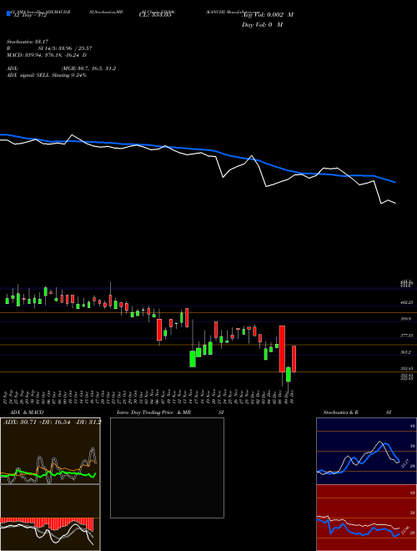This screenshot has width=417, height=551.
Task: Click the 'SI 14/3: 33.96 / 25.57' values
Action: [x=65, y=48]
